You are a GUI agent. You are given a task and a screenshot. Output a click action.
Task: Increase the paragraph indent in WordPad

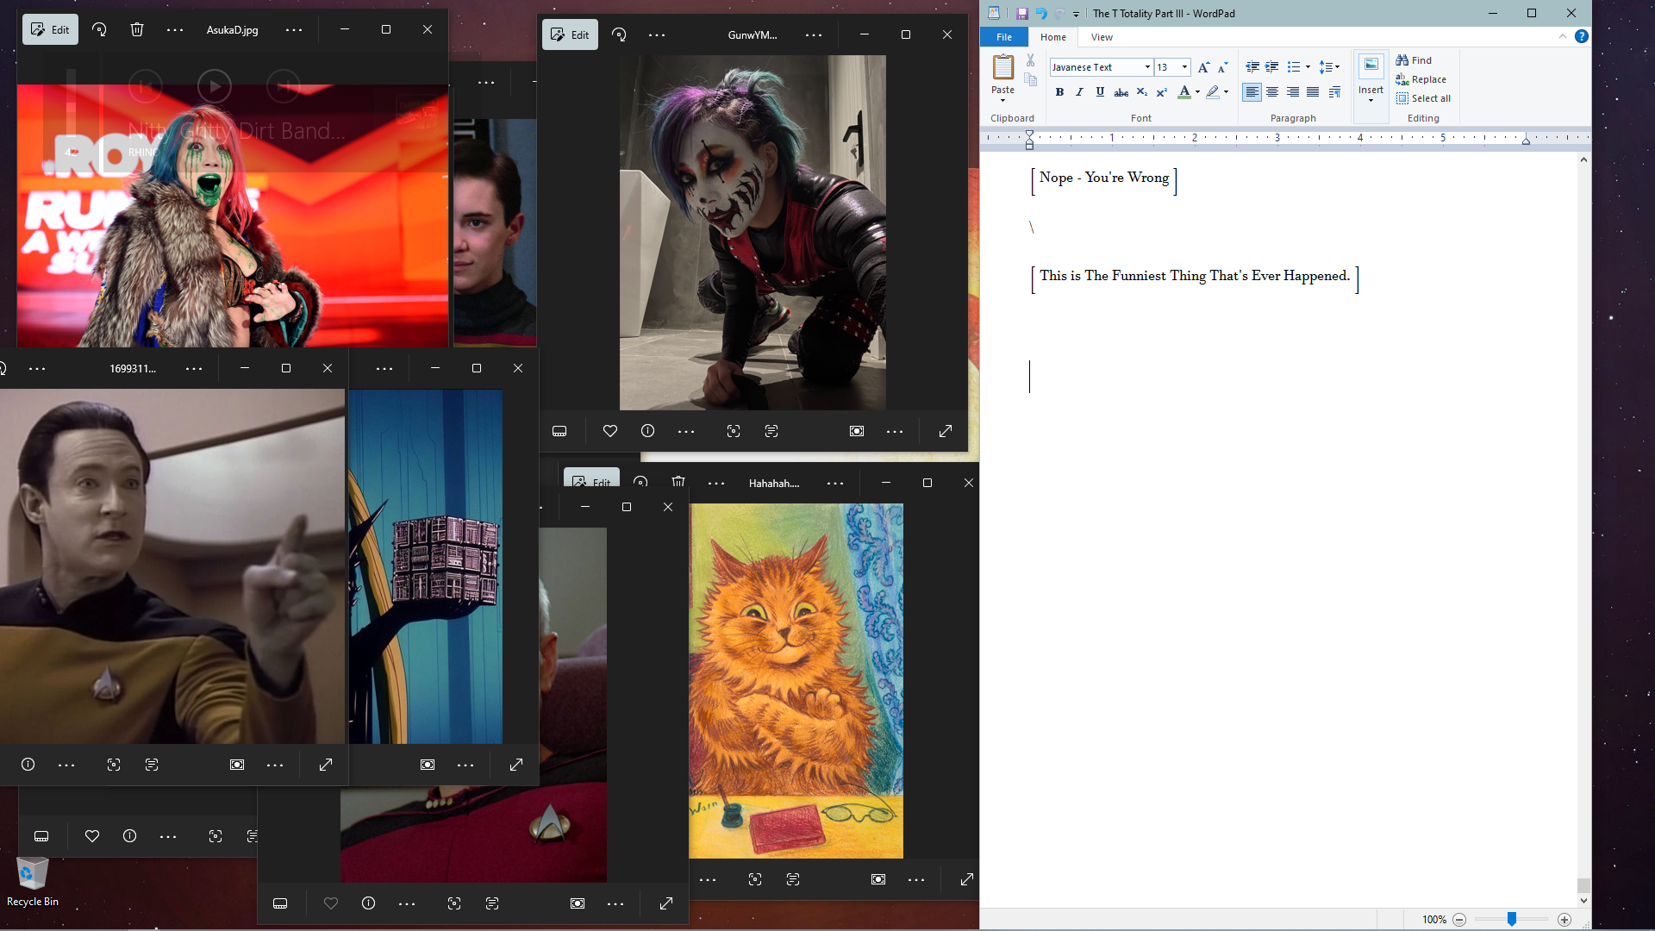[1271, 67]
